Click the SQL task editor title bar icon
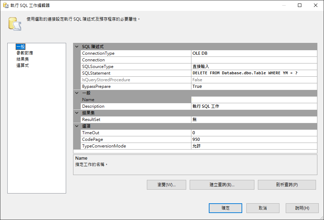Image resolution: width=324 pixels, height=220 pixels. tap(6, 5)
